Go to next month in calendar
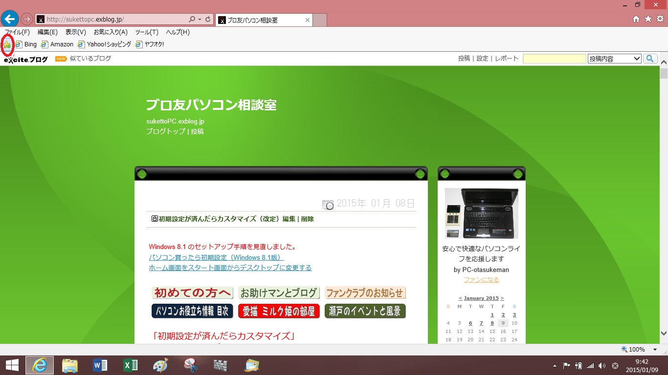Screen dimensions: 668x375 point(502,298)
